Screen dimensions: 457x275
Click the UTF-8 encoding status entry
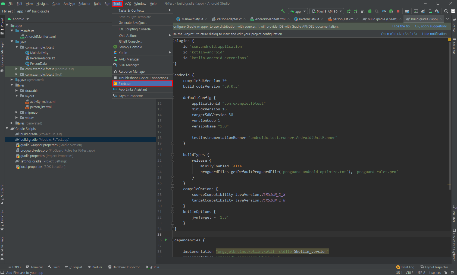tap(421, 273)
